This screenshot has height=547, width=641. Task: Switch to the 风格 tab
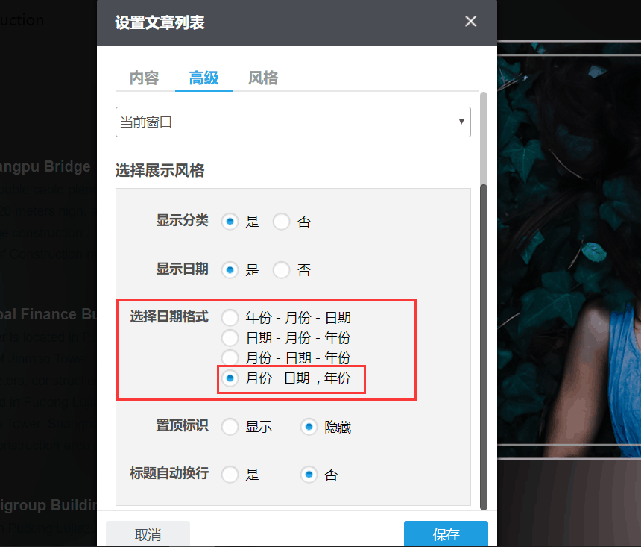[x=262, y=78]
